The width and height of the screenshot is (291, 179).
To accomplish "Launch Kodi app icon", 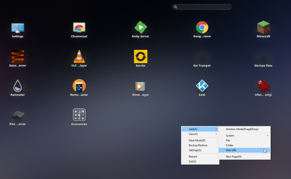I will tap(202, 86).
